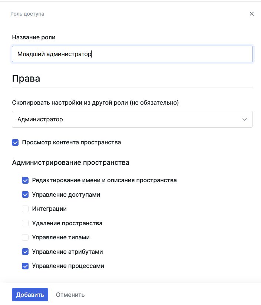Click the dropdown chevron next to Администратор
The image size is (261, 305).
pyautogui.click(x=244, y=119)
